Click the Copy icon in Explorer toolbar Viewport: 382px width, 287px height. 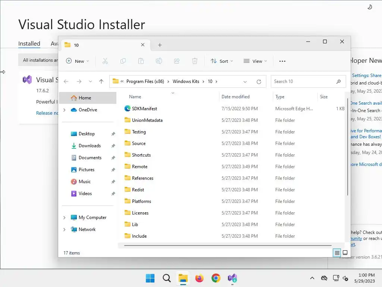tap(123, 61)
